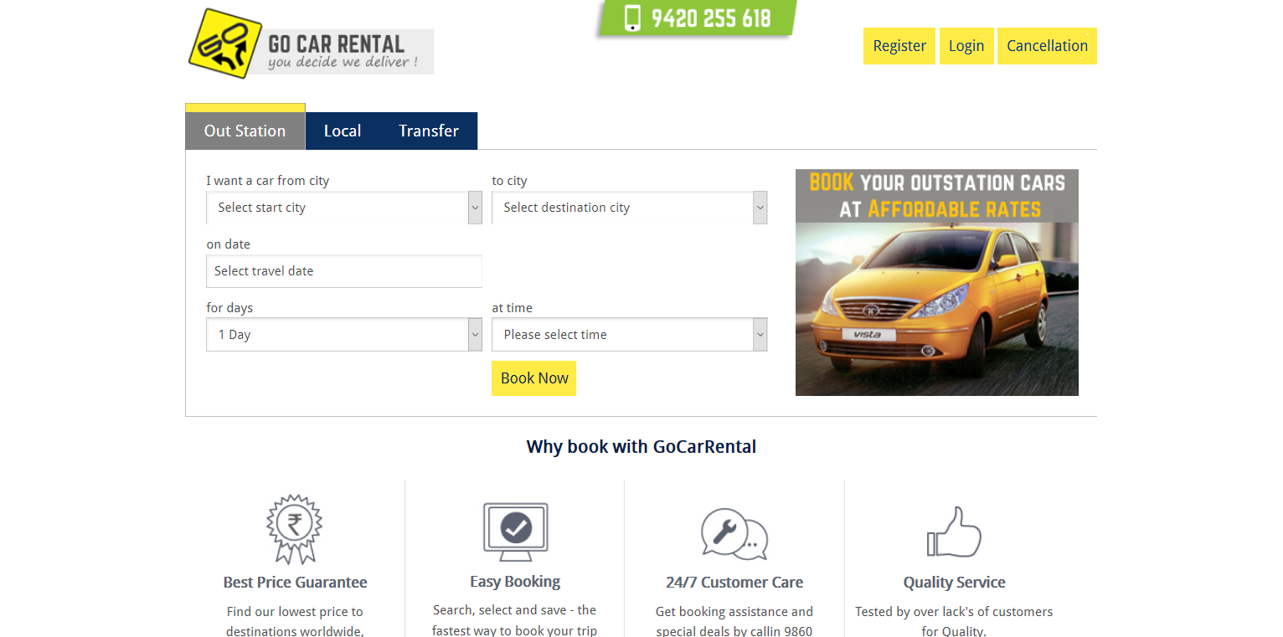Click the Go Car Rental logo
Image resolution: width=1283 pixels, height=637 pixels.
tap(311, 44)
